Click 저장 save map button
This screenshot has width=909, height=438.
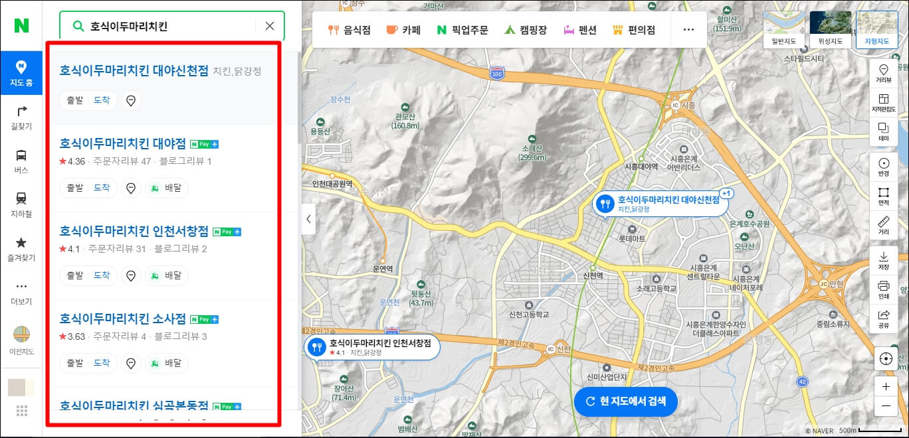tap(883, 260)
